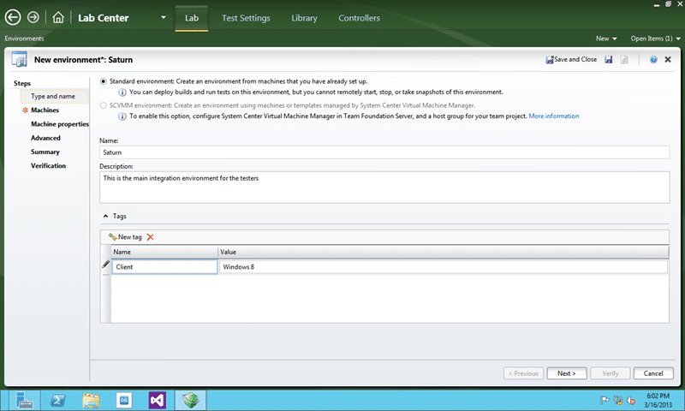Click the forward navigation arrow
This screenshot has width=685, height=411.
coord(33,17)
